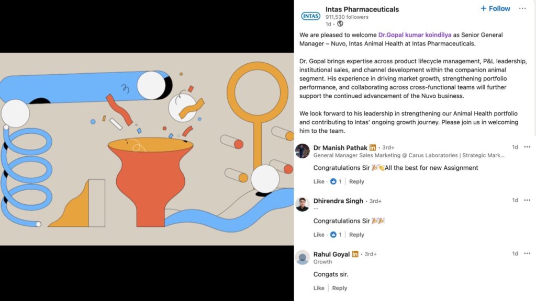Click the like reaction icon on Manish Pathak's comment
Screen dimensions: 536x301
pos(333,181)
